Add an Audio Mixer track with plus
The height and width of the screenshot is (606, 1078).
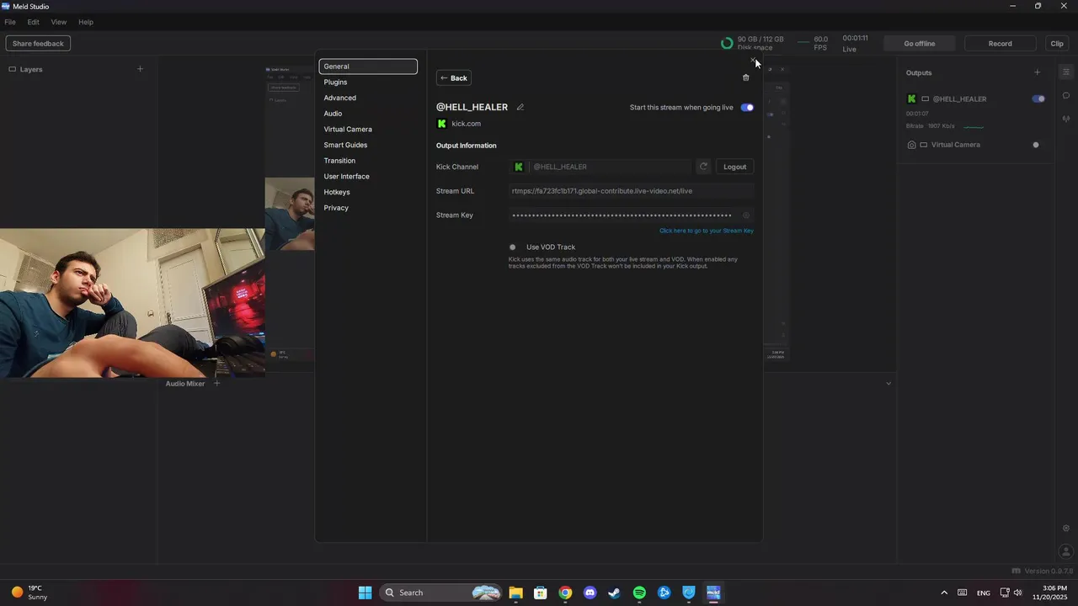216,384
